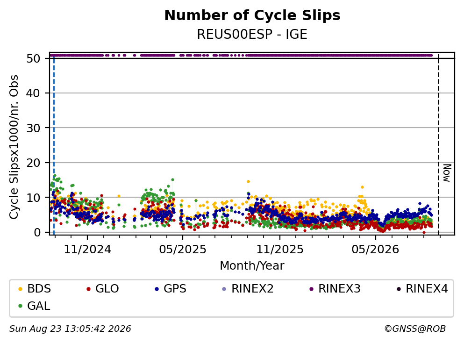Click the Cycle Slipsx1000/nr. Obs y-axis label

pos(14,147)
